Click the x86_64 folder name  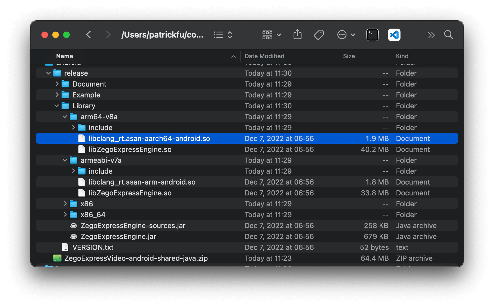(93, 215)
